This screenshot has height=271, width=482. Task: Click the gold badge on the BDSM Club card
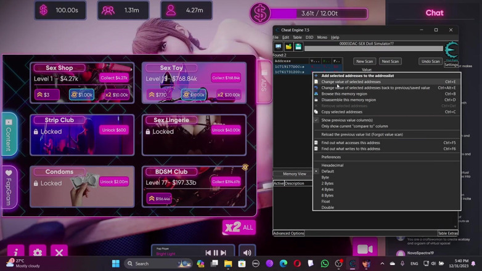[x=245, y=167]
